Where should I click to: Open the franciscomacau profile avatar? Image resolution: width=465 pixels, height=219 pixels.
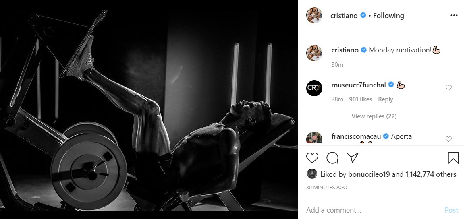click(x=314, y=138)
